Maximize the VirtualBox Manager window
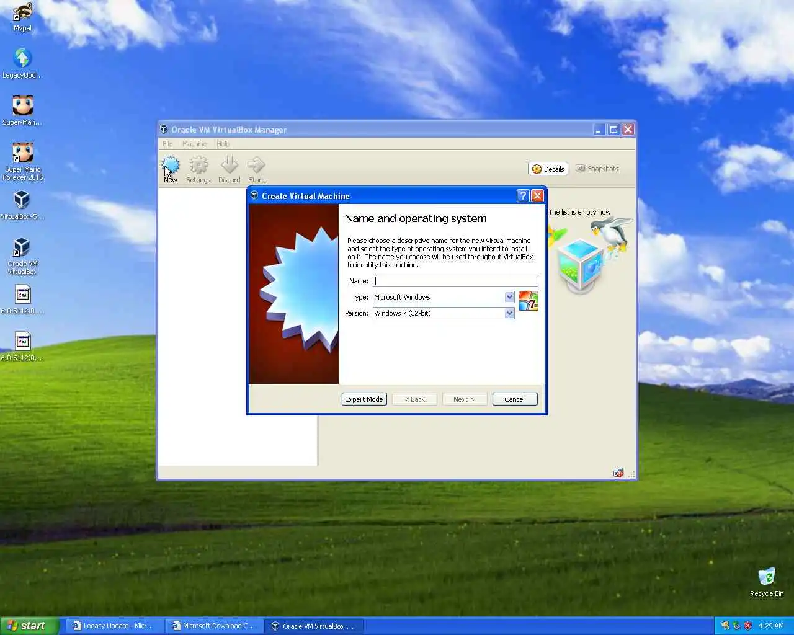This screenshot has width=794, height=635. 613,129
